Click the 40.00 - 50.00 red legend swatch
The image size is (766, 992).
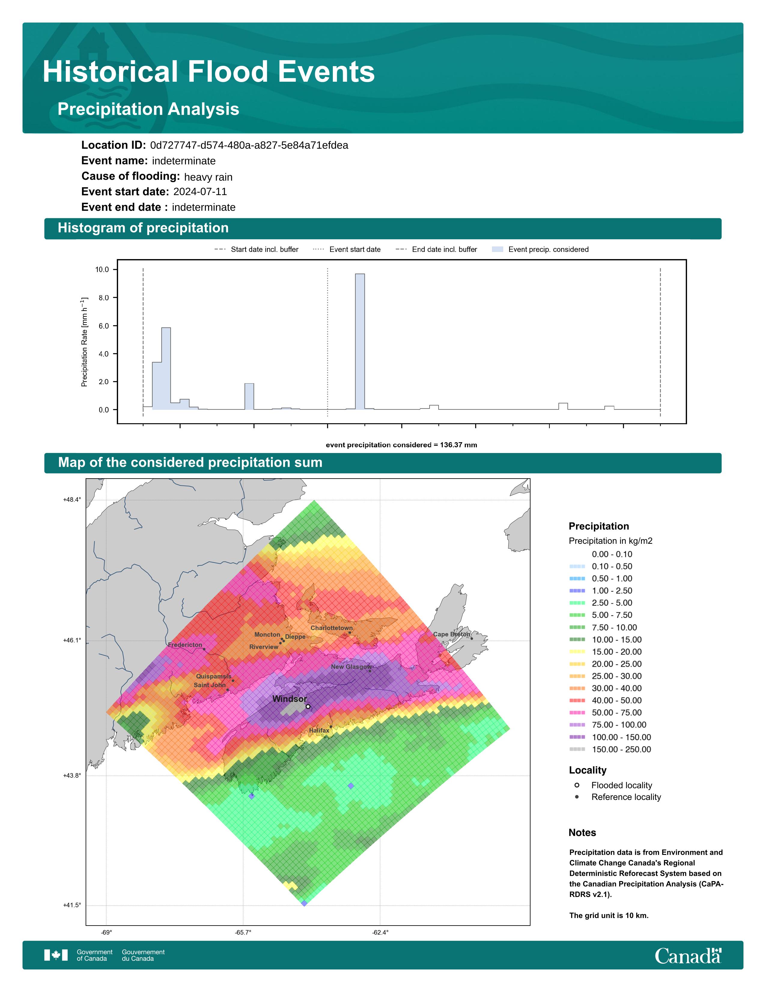pyautogui.click(x=577, y=700)
